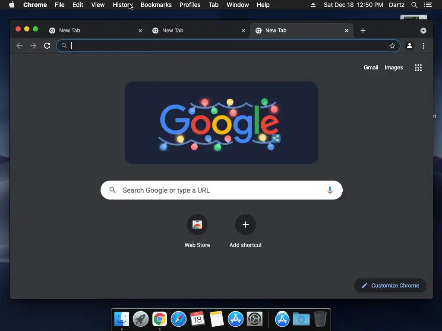
Task: Open Launchpad rocket in the Dock
Action: [140, 319]
